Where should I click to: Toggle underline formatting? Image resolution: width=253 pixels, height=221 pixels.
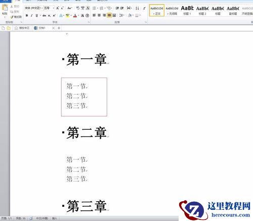(x=36, y=16)
